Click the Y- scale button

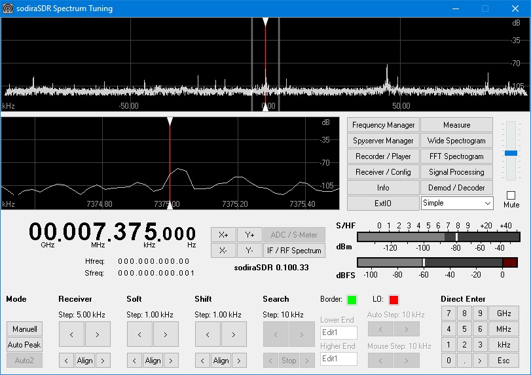coord(249,251)
